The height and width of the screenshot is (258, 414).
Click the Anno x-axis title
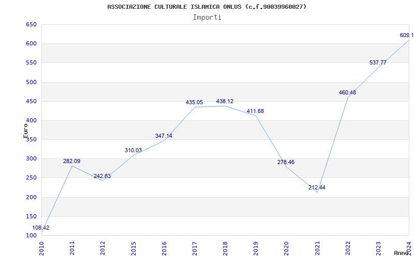point(401,253)
